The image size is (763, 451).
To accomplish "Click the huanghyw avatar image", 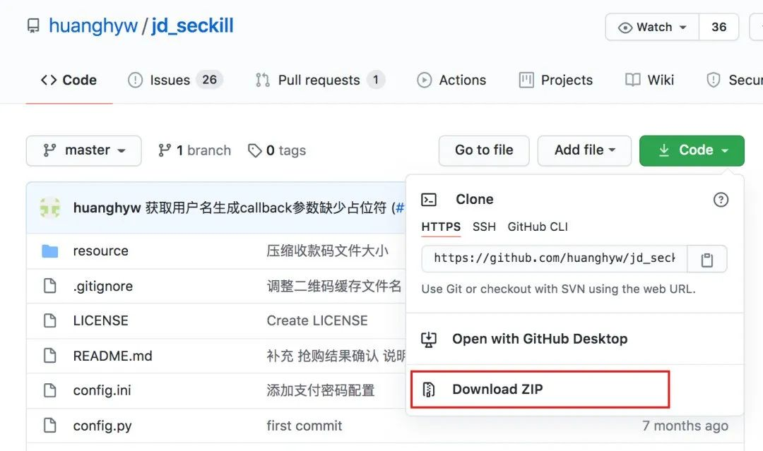I will [x=49, y=208].
